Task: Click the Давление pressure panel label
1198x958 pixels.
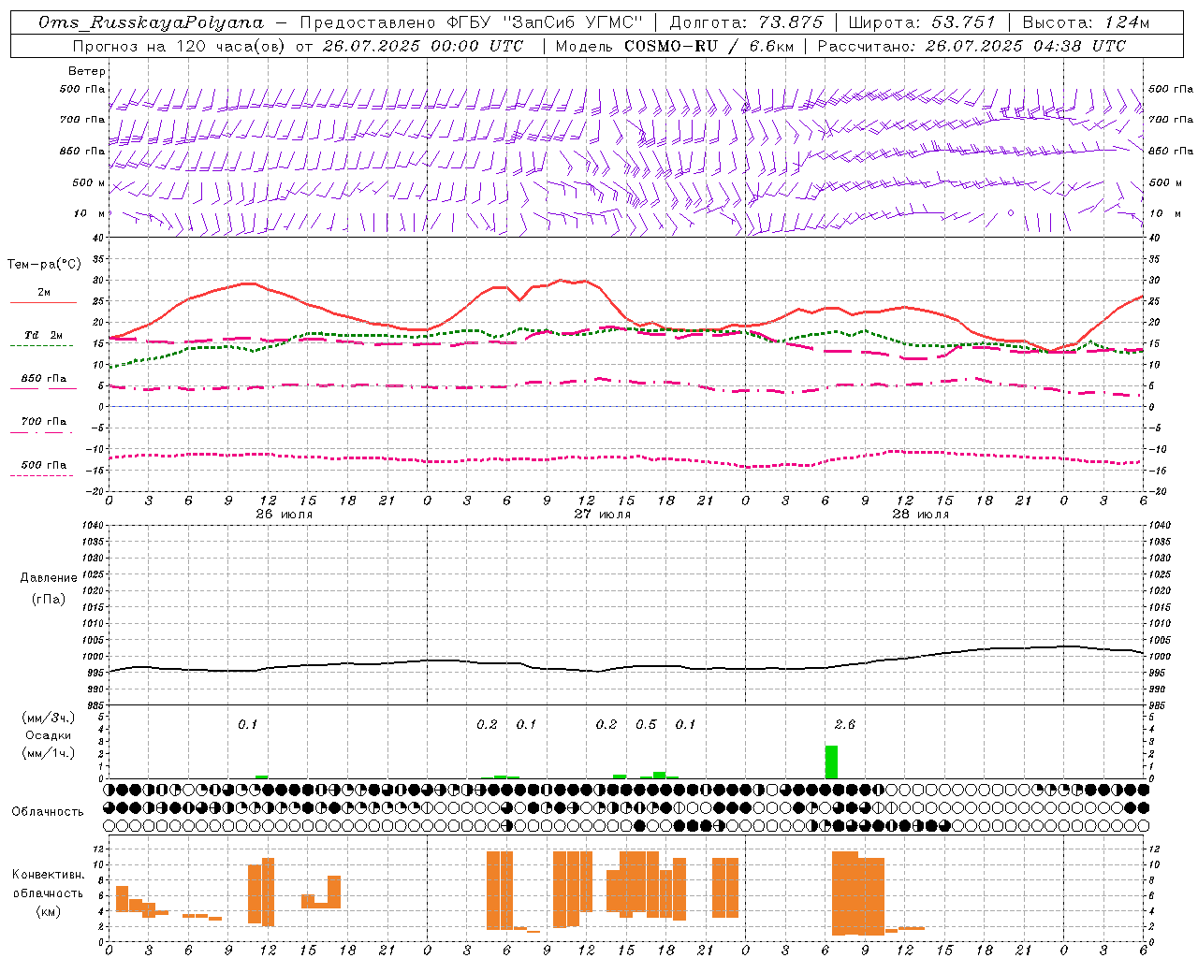Action: tap(49, 578)
